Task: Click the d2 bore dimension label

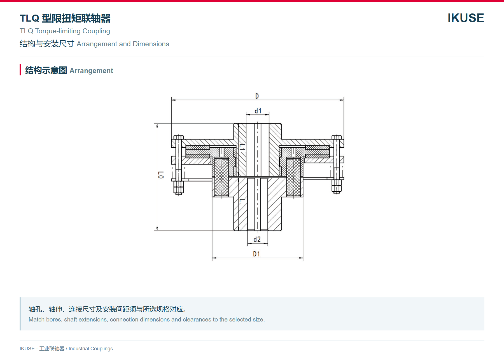Action: point(257,239)
